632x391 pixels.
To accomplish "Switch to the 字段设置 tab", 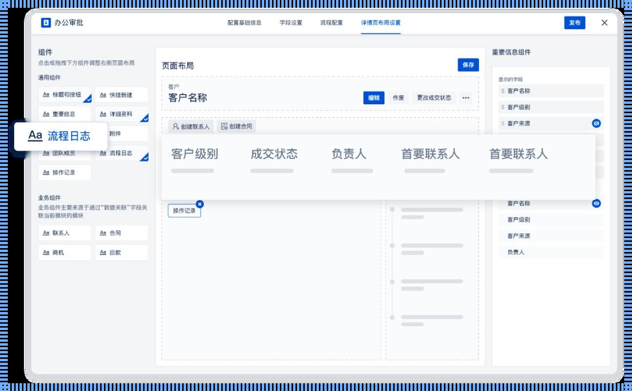I will click(x=291, y=23).
